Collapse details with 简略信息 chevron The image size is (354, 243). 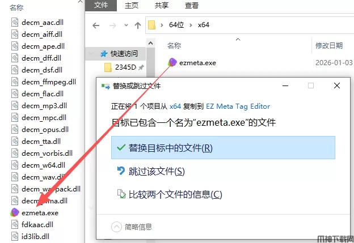[x=116, y=227]
